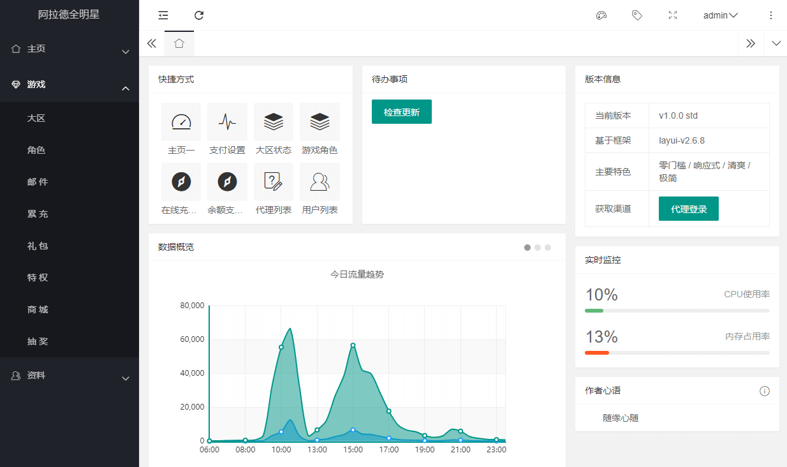Open the more options vertical dots
The width and height of the screenshot is (787, 467).
pyautogui.click(x=770, y=15)
